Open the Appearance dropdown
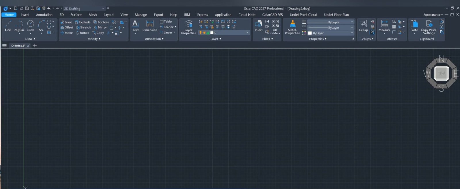Screen dimensions: 460x189 coord(433,15)
